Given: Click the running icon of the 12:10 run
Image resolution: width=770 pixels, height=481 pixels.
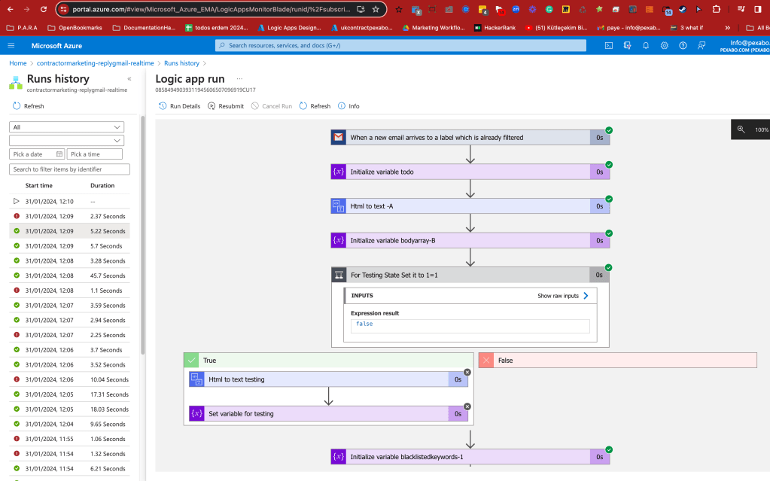Looking at the screenshot, I should [17, 202].
